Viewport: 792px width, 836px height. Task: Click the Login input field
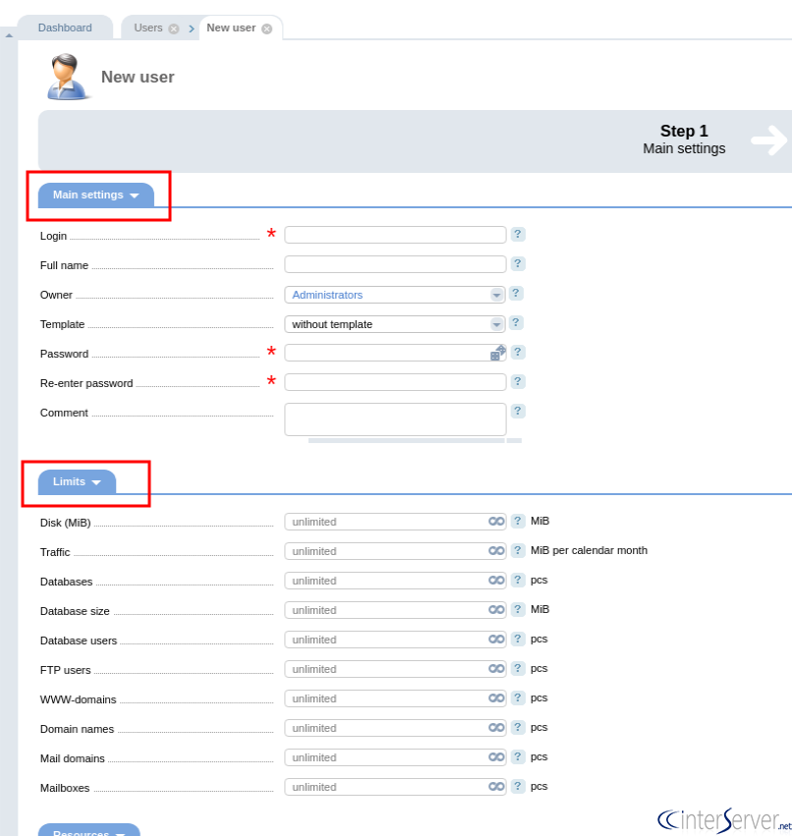pos(395,235)
